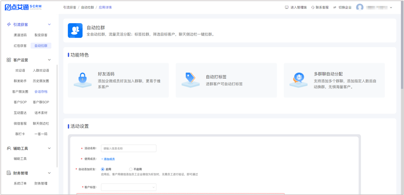404x195 pixels.
Task: Select 启用 for 自动添加好友
Action: [x=102, y=169]
